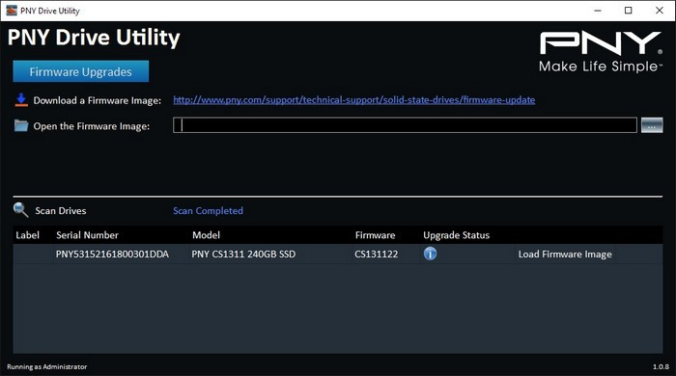The width and height of the screenshot is (676, 376).
Task: Minimize the PNY Drive Utility window
Action: point(598,11)
